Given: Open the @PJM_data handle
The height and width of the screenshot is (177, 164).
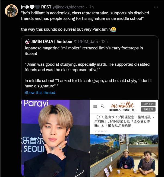Looking at the screenshot, I should point(88,42).
